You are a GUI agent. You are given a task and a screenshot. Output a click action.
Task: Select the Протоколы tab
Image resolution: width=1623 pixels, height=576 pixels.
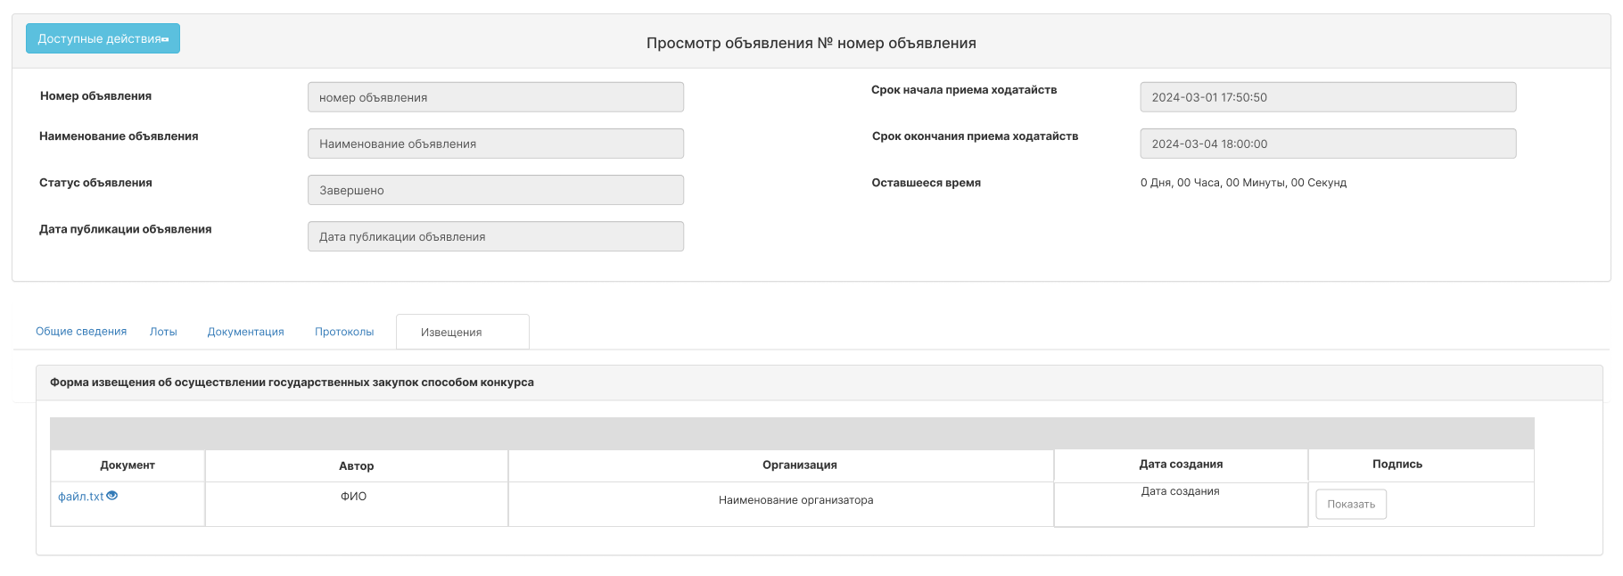[x=344, y=332]
